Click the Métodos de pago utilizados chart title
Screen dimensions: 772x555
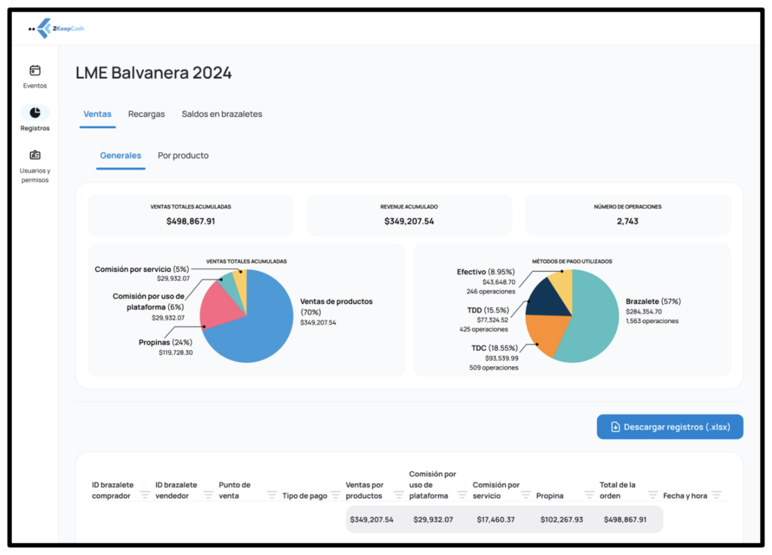pyautogui.click(x=572, y=261)
